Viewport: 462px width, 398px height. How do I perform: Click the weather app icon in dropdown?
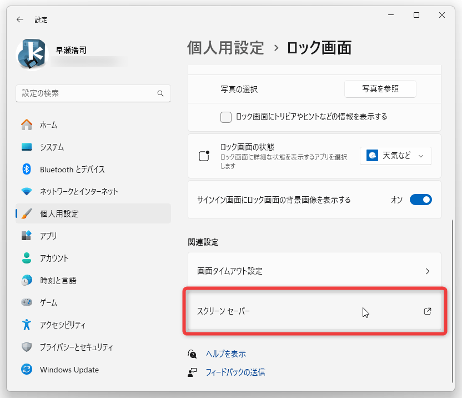[x=372, y=155]
